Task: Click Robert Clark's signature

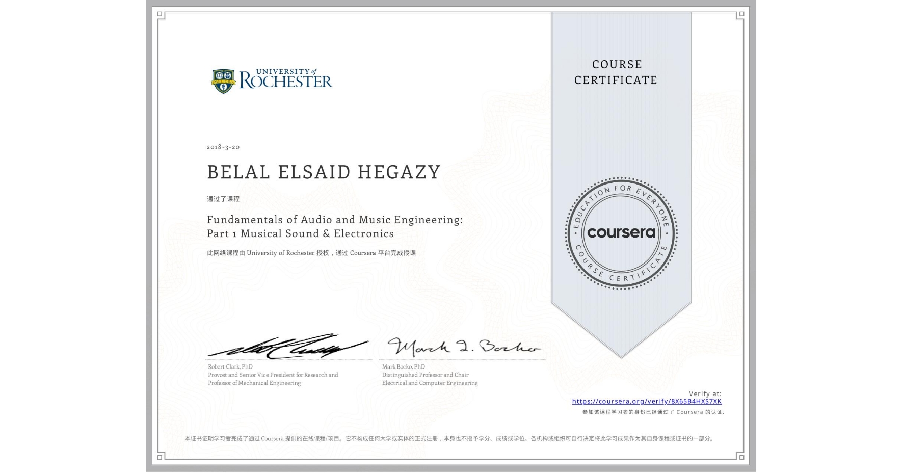Action: coord(288,346)
